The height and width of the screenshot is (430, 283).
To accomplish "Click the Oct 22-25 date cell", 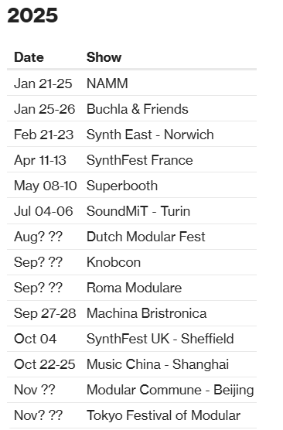I will click(x=44, y=364).
